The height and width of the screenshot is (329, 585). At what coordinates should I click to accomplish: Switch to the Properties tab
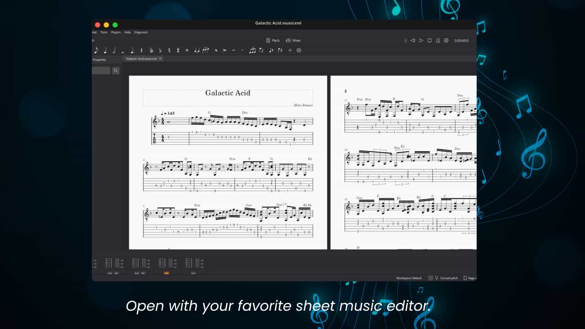coord(99,59)
